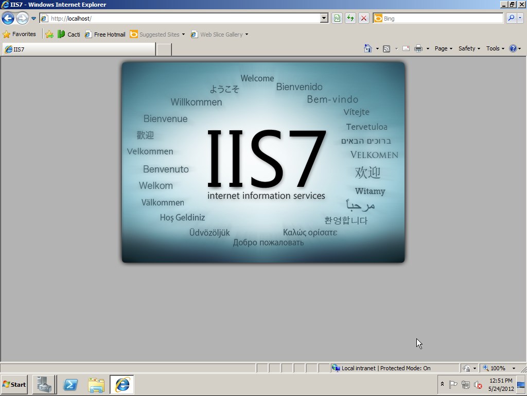Click the Read Mail icon
527x396 pixels.
coord(406,49)
